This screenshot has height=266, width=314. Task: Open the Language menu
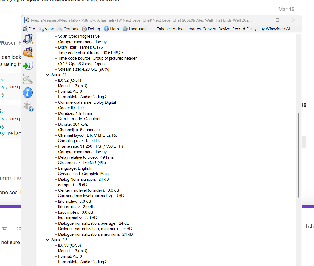(135, 29)
